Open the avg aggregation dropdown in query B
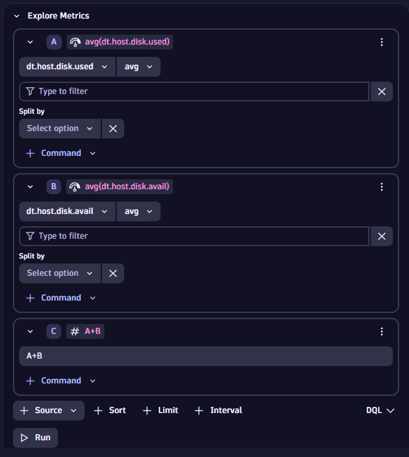 tap(138, 211)
